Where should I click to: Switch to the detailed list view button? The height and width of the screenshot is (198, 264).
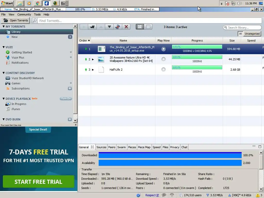(x=140, y=27)
